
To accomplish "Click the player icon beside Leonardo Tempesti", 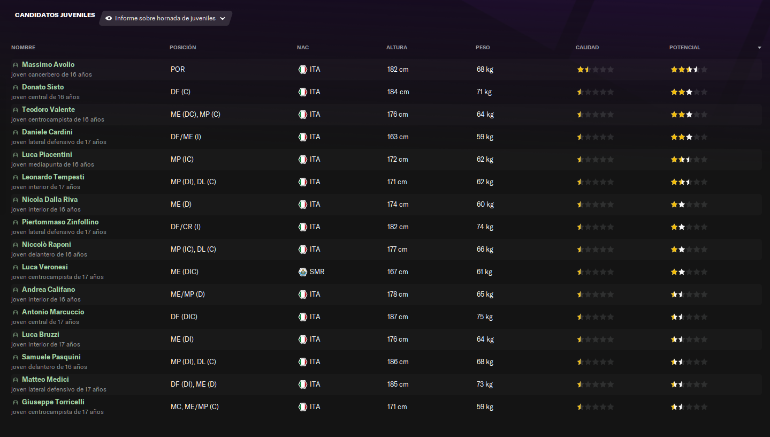I will tap(16, 177).
